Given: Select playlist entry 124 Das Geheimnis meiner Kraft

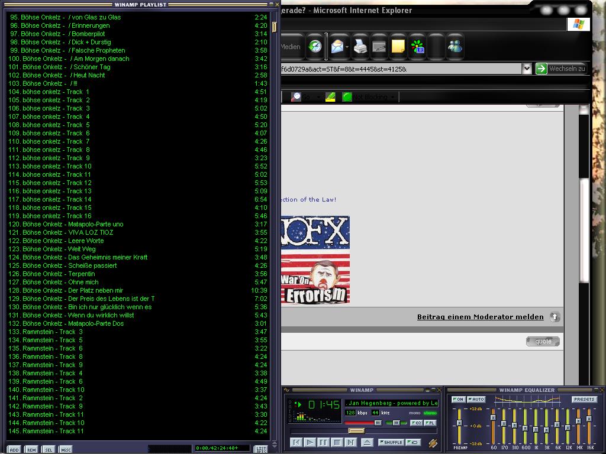Looking at the screenshot, I should tap(137, 257).
